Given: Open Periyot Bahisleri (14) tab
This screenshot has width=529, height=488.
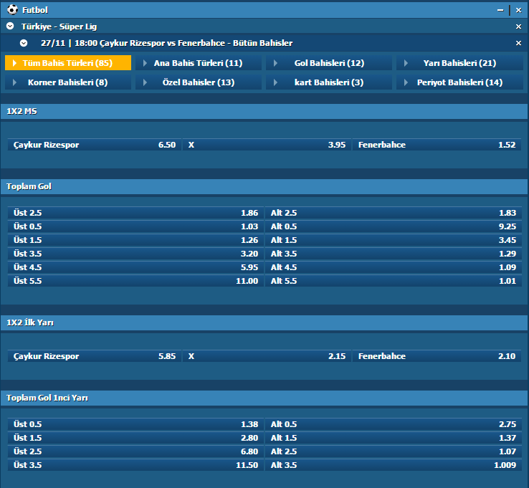Looking at the screenshot, I should click(459, 82).
